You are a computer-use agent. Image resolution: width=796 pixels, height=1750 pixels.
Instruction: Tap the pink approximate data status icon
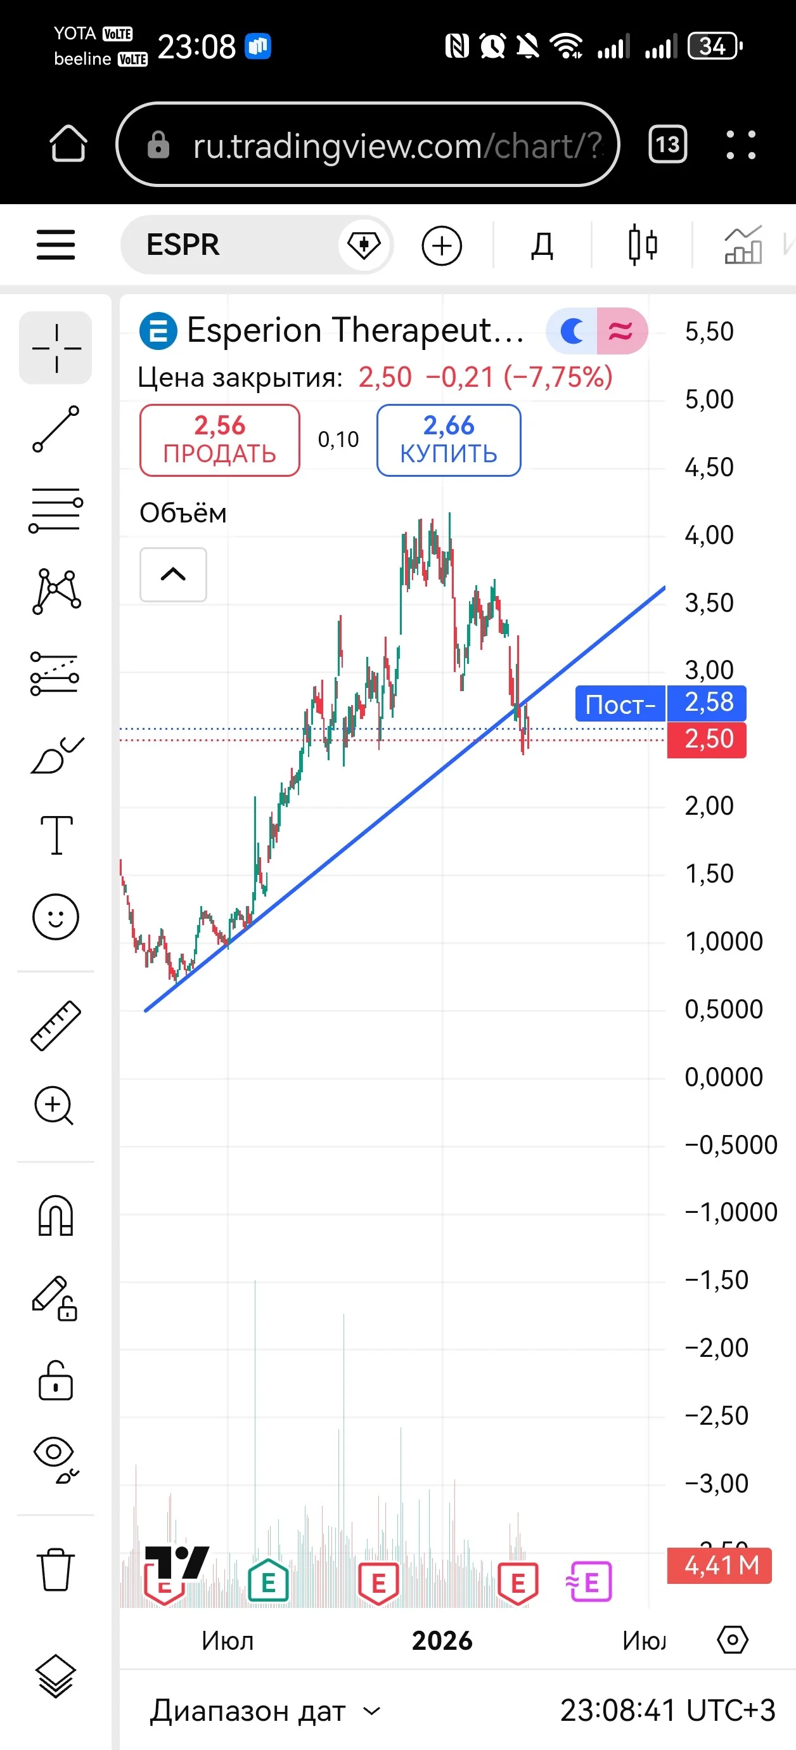pyautogui.click(x=621, y=331)
